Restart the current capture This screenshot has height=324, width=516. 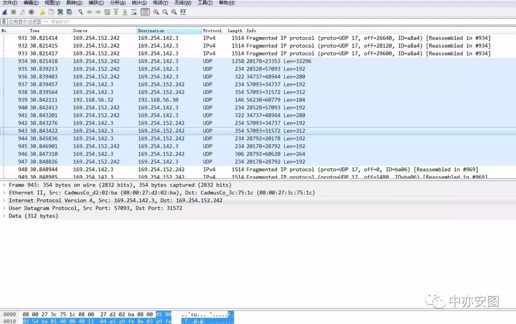(x=23, y=12)
